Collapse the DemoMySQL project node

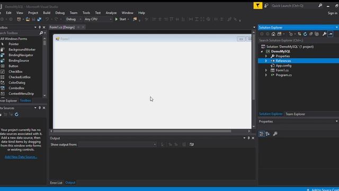[x=262, y=51]
